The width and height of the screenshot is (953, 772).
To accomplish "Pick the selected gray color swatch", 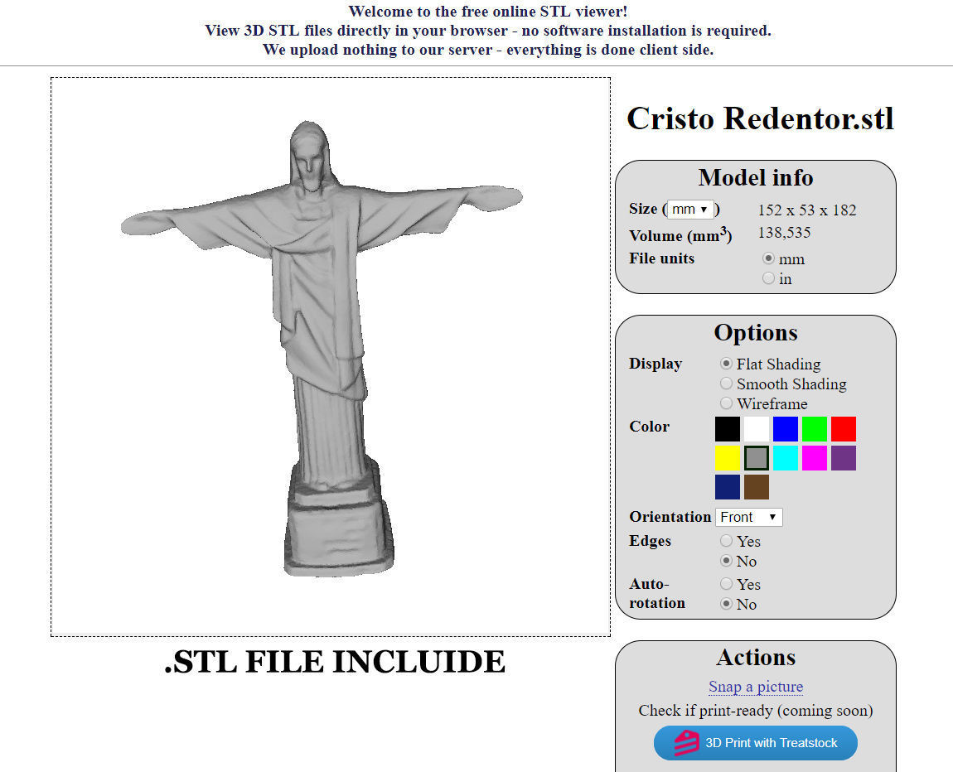I will (x=757, y=458).
